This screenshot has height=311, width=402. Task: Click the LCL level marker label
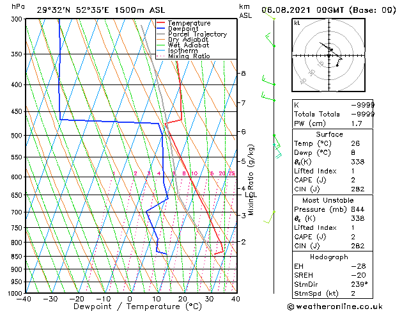point(251,195)
